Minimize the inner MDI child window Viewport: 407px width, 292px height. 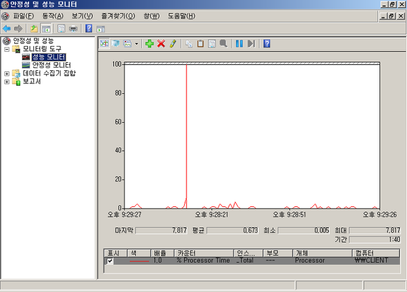point(383,16)
